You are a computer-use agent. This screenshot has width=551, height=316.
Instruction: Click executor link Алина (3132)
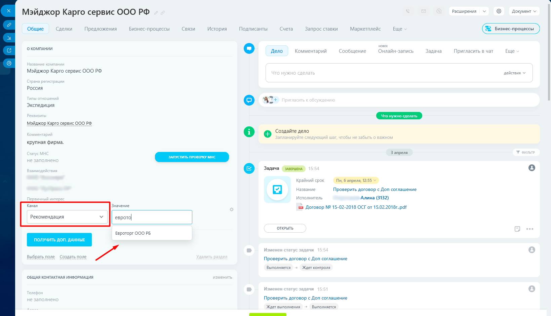pos(375,198)
